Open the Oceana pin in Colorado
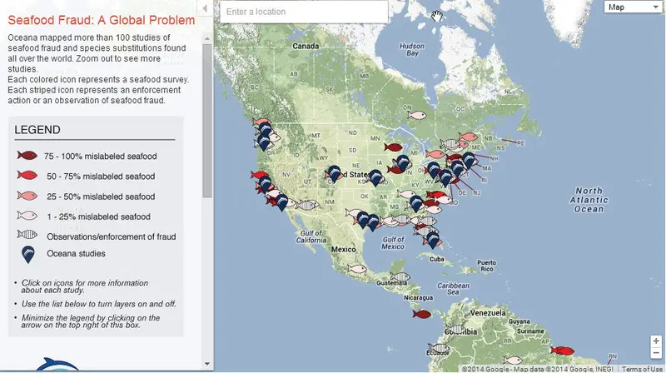 (335, 173)
